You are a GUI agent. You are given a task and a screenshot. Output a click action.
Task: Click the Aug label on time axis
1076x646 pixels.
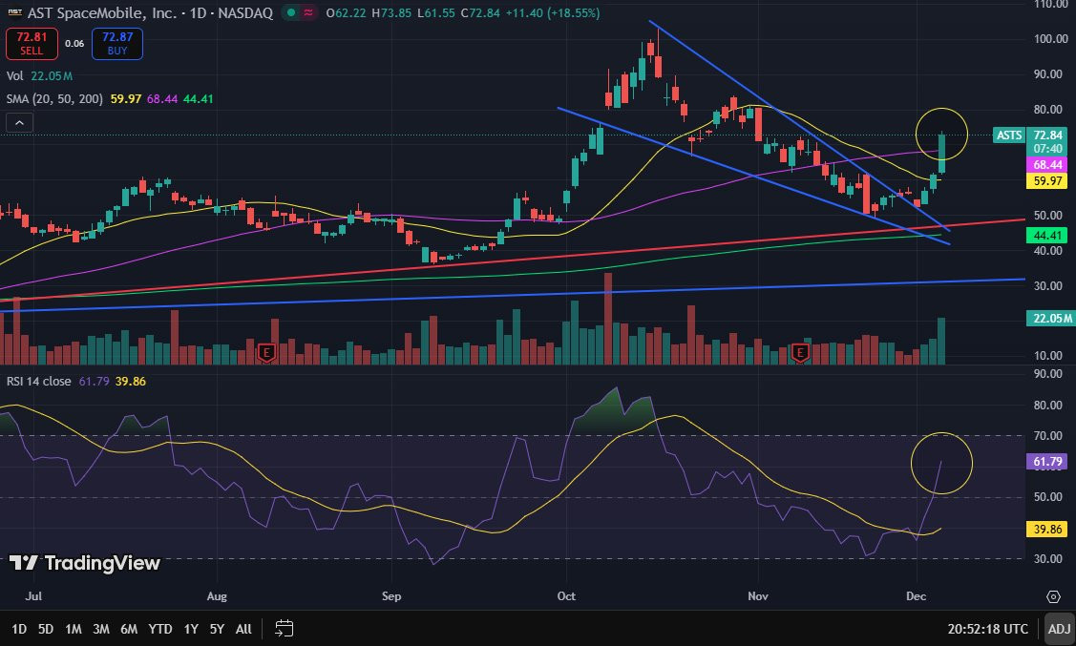pyautogui.click(x=217, y=596)
